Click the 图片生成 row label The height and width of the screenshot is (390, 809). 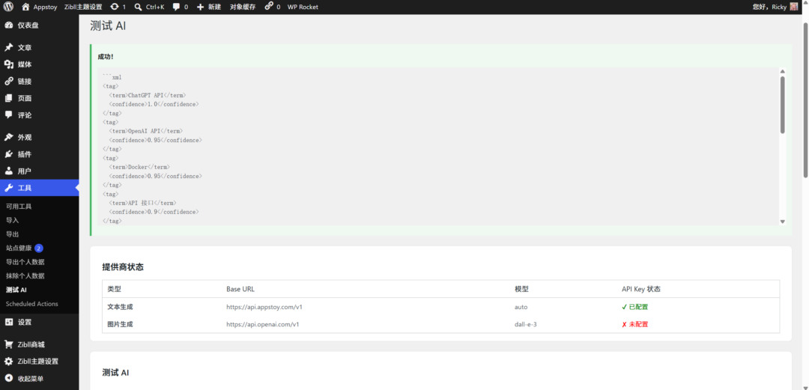pos(120,324)
